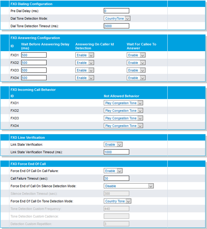
Task: Expand FXO4 Answering On Caller Id dropdown
Action: pos(85,78)
